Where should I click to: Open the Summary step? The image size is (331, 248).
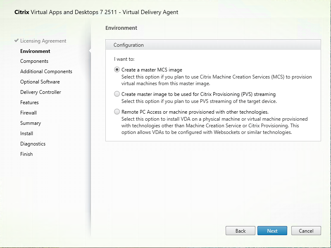click(x=31, y=123)
